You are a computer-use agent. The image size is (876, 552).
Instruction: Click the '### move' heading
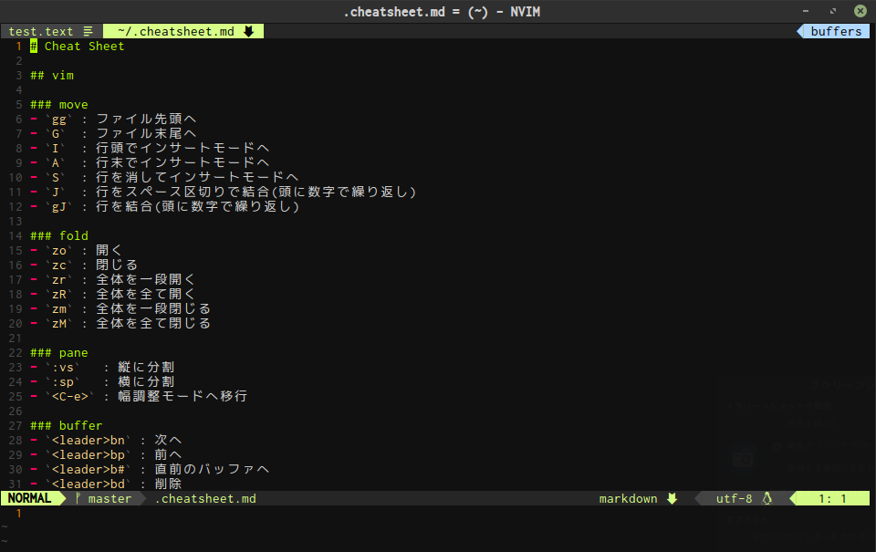(x=59, y=105)
